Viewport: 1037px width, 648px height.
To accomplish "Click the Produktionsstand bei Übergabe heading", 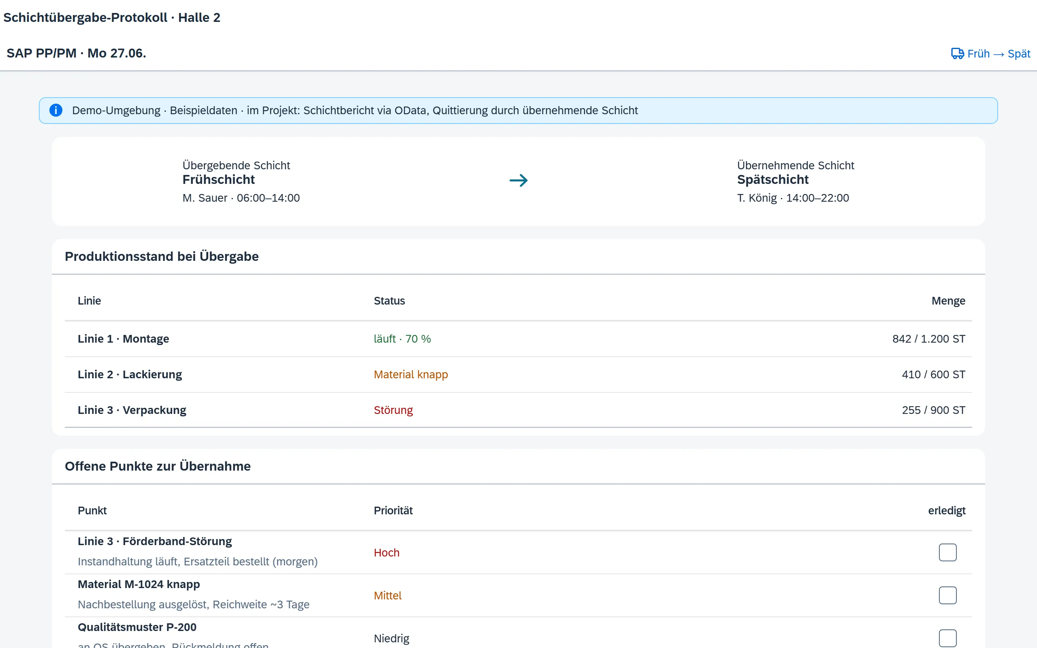I will 162,256.
